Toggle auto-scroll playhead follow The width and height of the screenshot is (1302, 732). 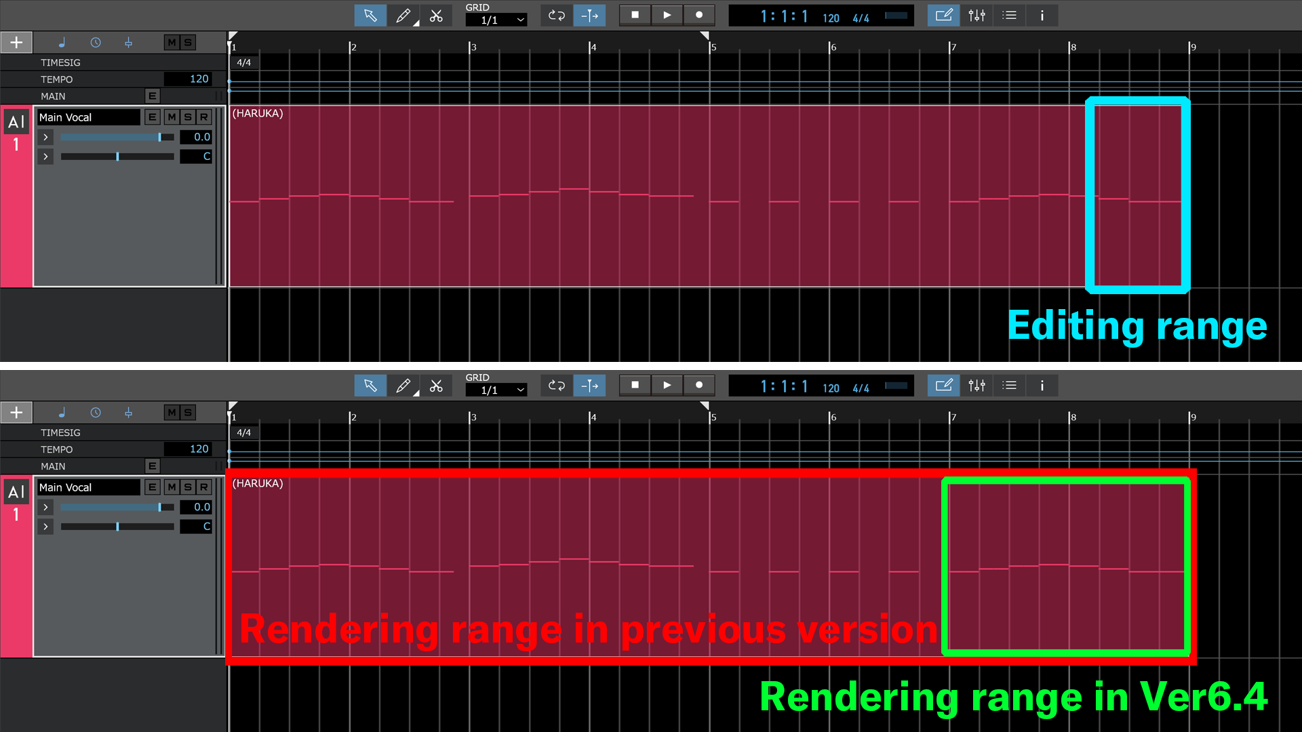(x=589, y=15)
